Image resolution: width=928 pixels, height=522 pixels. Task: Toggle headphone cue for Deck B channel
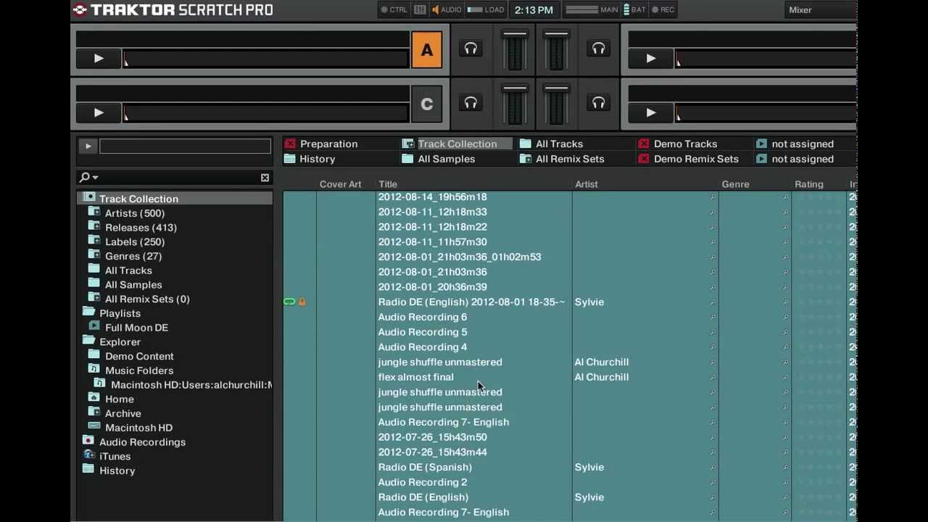(598, 49)
